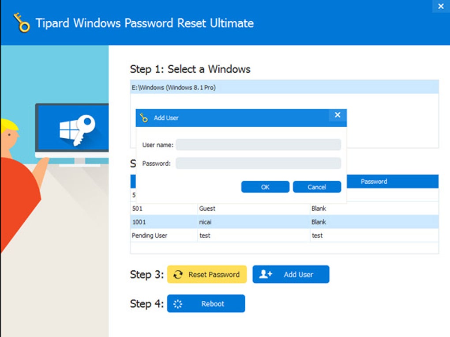
Task: Close the Add User dialog
Action: tap(337, 115)
